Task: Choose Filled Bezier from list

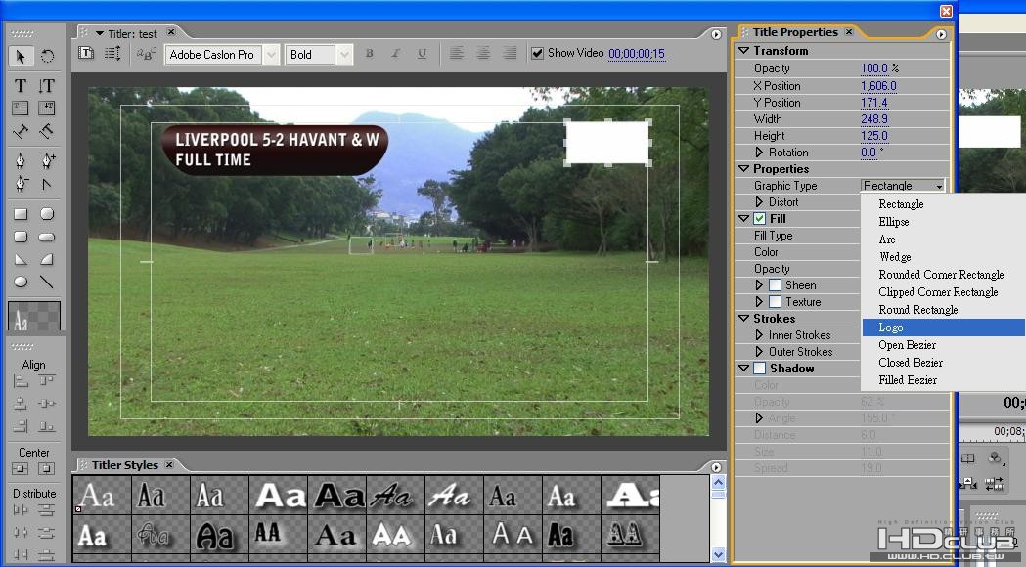Action: pos(944,380)
